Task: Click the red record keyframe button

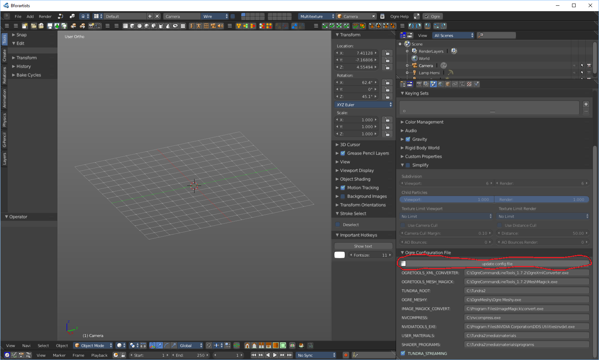Action: [x=346, y=355]
